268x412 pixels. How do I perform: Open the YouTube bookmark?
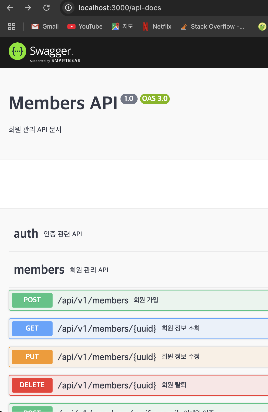(x=85, y=27)
